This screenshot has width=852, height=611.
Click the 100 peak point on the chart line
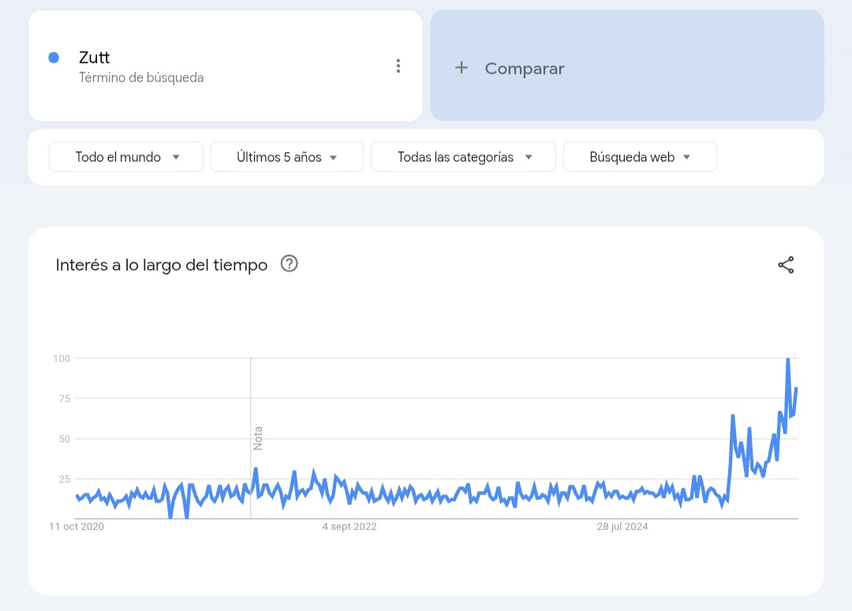[788, 359]
